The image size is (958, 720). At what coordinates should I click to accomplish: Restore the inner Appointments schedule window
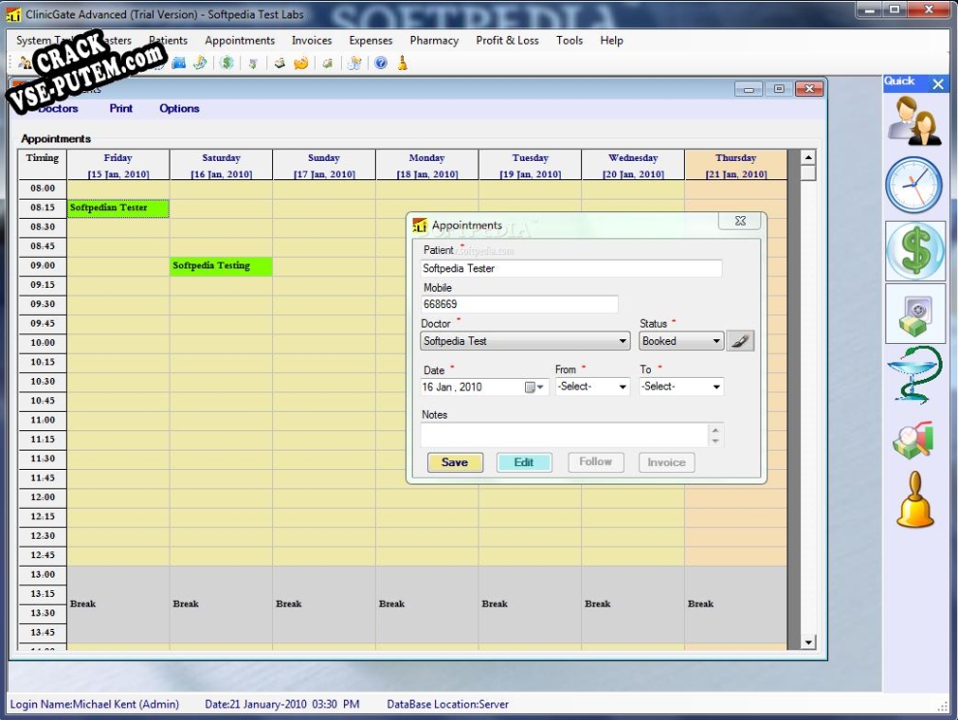779,89
